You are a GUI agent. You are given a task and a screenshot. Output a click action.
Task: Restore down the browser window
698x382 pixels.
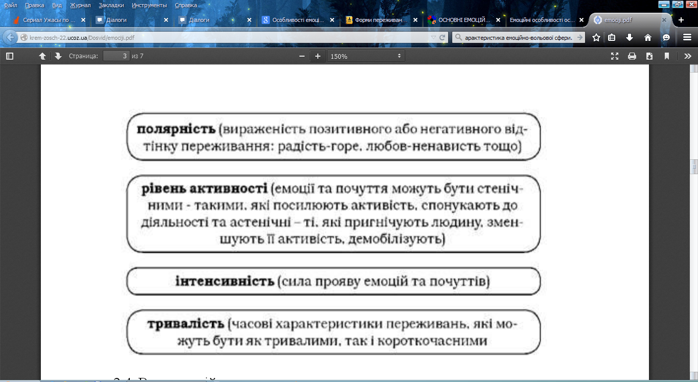[678, 4]
